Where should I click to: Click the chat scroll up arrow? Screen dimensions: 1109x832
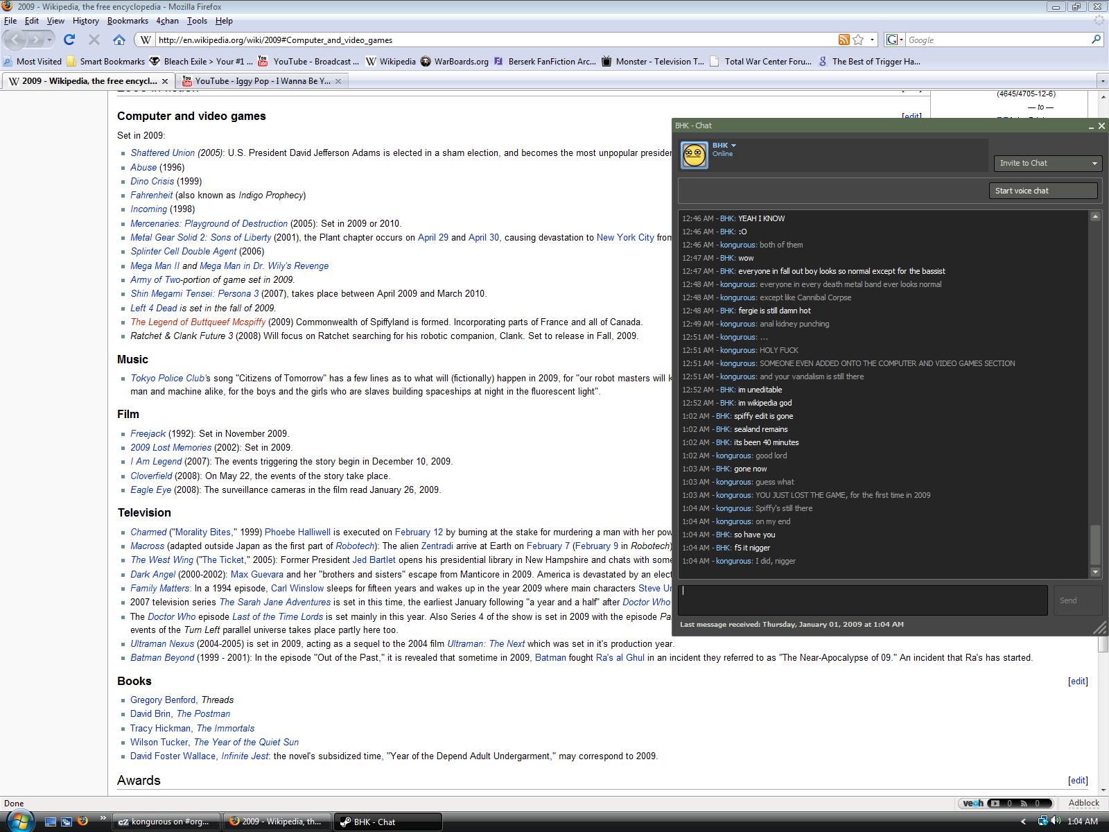1095,216
